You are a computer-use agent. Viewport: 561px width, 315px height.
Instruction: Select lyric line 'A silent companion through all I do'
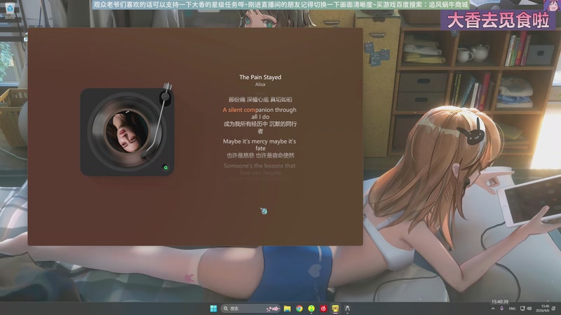[x=259, y=113]
